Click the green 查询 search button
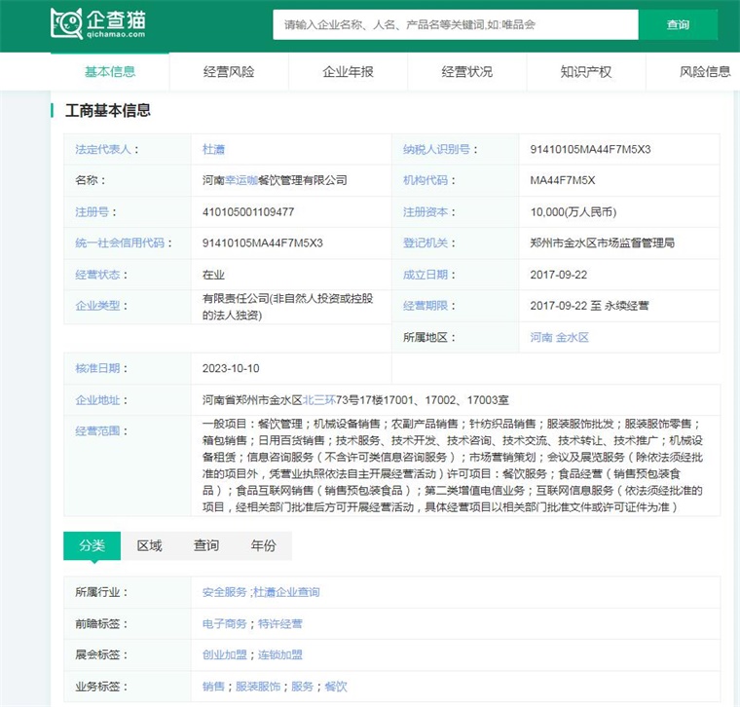The width and height of the screenshot is (740, 707). tap(678, 25)
